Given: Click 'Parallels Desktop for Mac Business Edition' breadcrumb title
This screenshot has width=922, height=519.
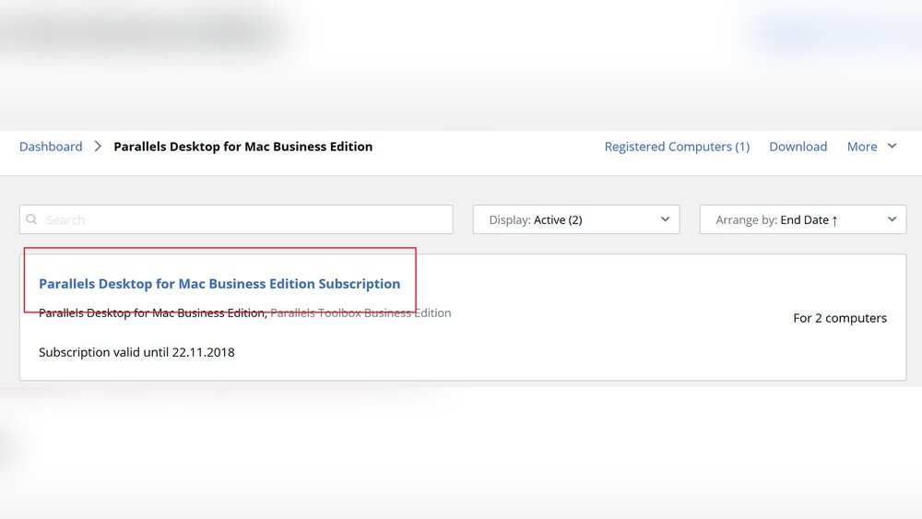Looking at the screenshot, I should click(x=242, y=147).
